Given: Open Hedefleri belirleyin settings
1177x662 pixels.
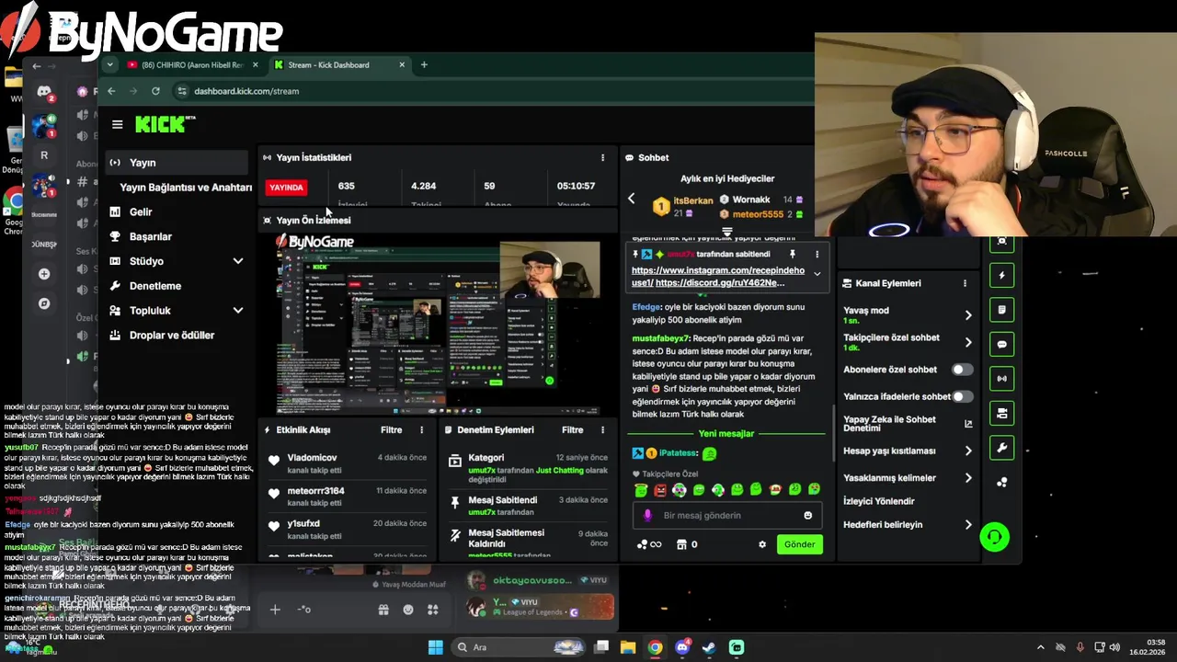Looking at the screenshot, I should point(908,525).
